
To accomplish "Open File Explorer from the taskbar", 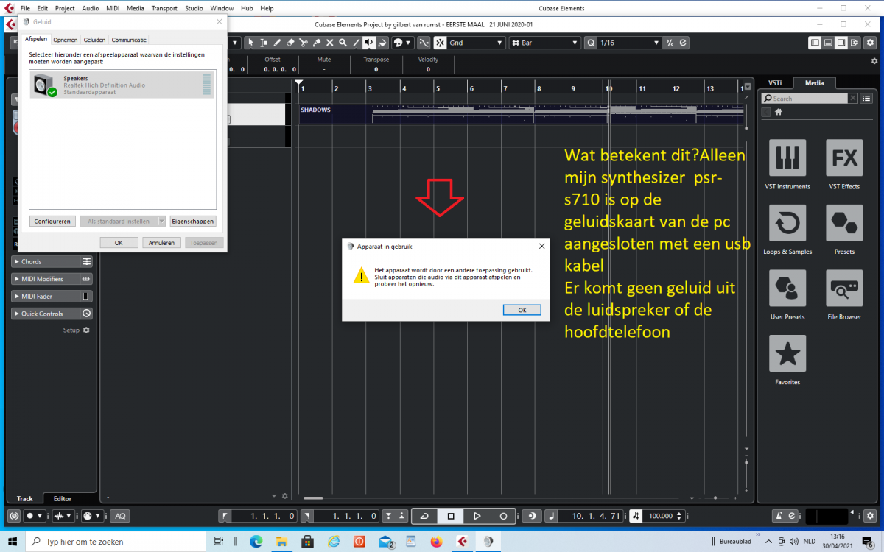I will [281, 542].
